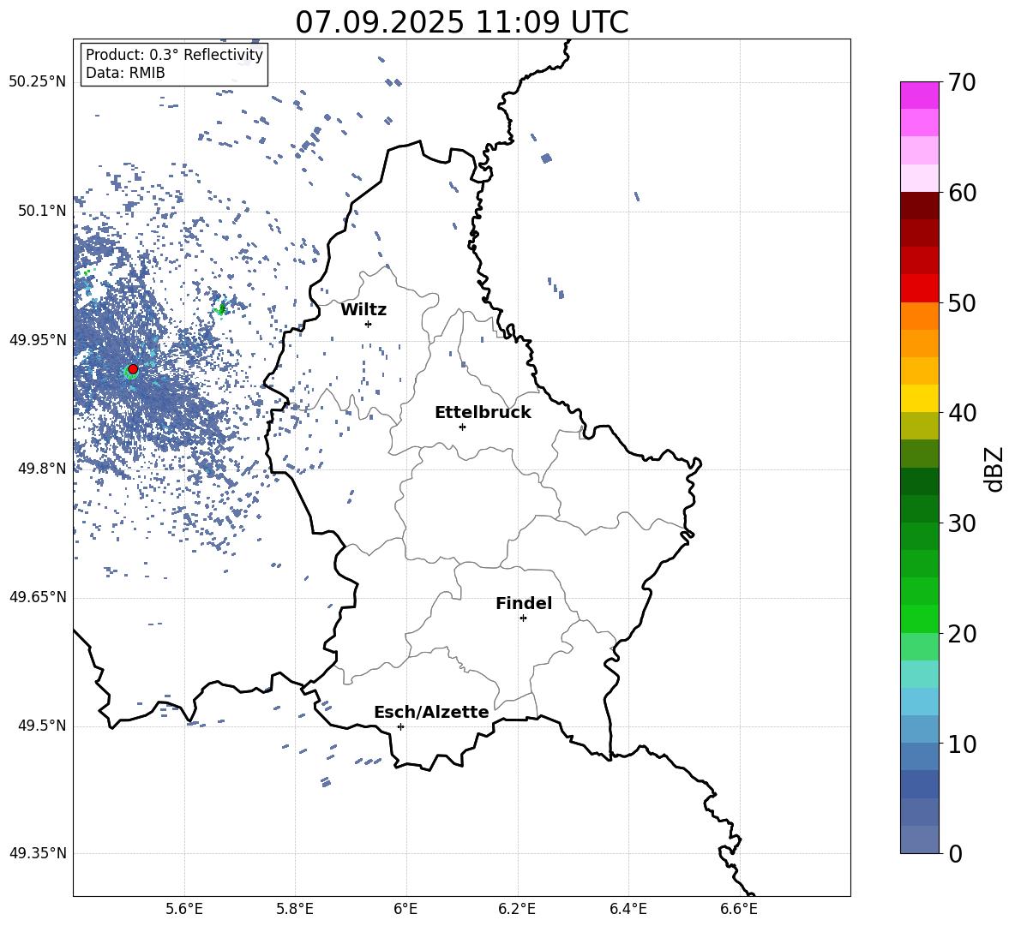Click the latitude label 49.95°N

click(x=38, y=340)
